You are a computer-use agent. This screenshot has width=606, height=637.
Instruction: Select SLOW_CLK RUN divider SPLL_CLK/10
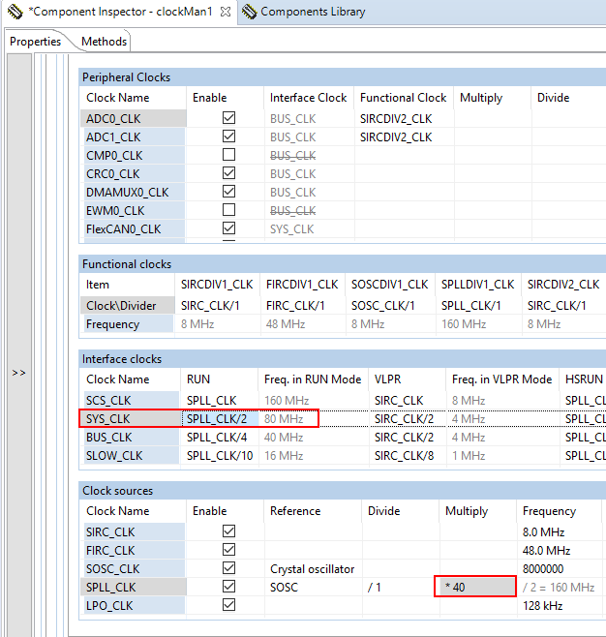click(220, 456)
